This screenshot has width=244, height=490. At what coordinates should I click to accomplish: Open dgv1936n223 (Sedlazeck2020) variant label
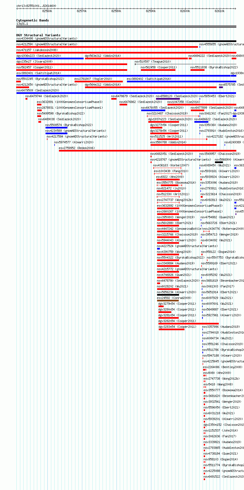[x=39, y=56]
